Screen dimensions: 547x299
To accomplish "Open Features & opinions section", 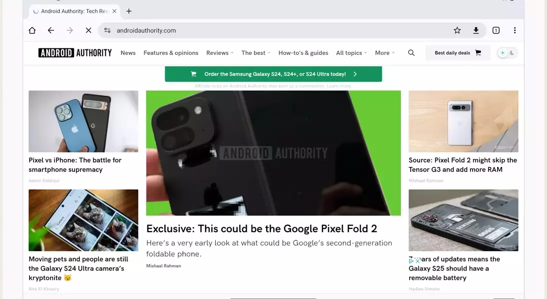I will 171,53.
